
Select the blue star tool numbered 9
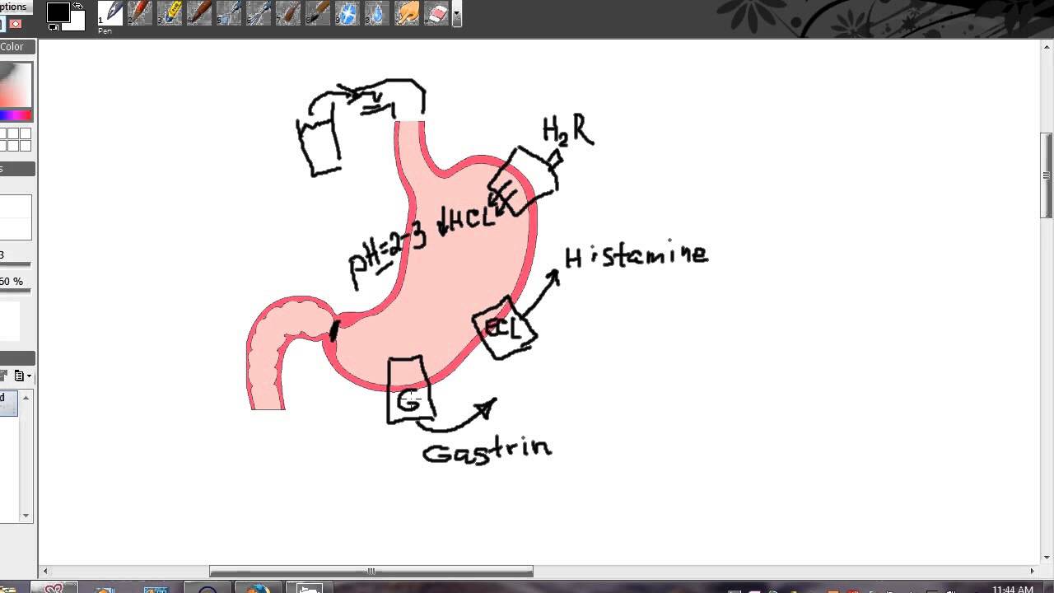tap(347, 13)
